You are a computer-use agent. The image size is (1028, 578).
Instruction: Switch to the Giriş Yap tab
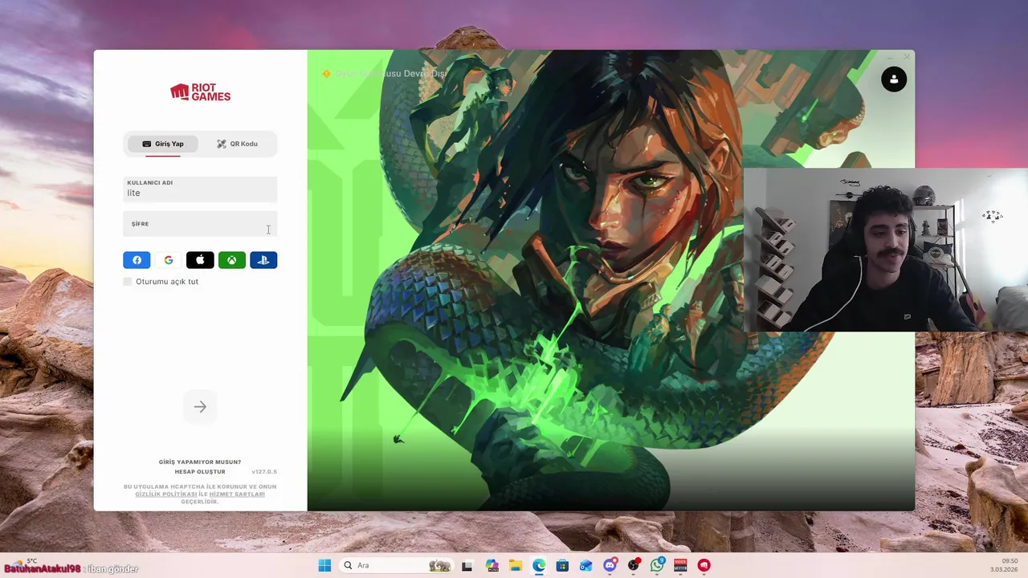pyautogui.click(x=163, y=144)
